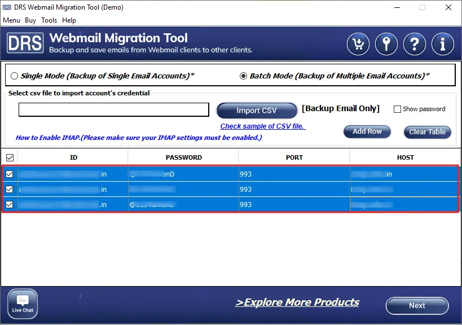Viewport: 462px width, 325px height.
Task: Toggle the select-all header checkbox
Action: click(x=10, y=157)
